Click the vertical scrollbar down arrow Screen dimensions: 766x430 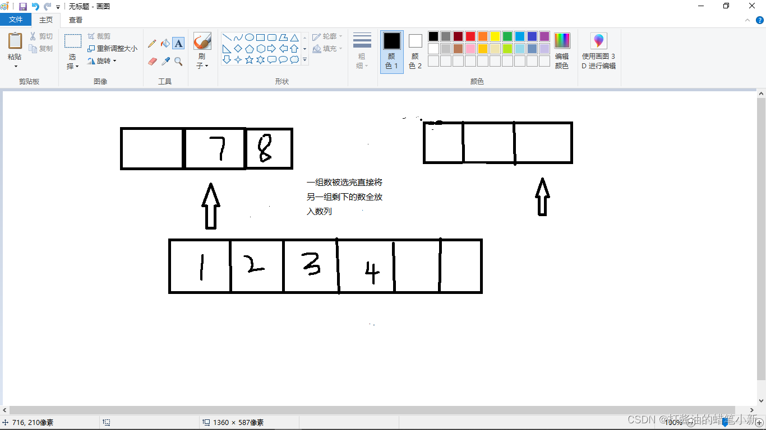click(x=761, y=401)
